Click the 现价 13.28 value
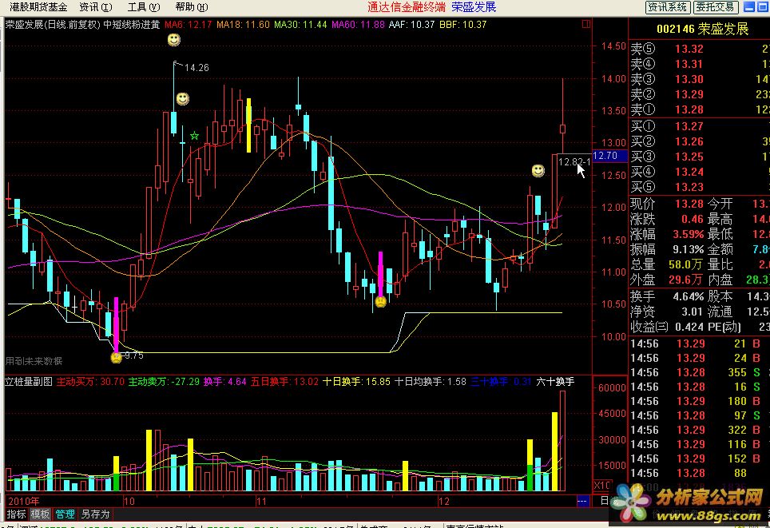770x528 pixels. [x=689, y=204]
